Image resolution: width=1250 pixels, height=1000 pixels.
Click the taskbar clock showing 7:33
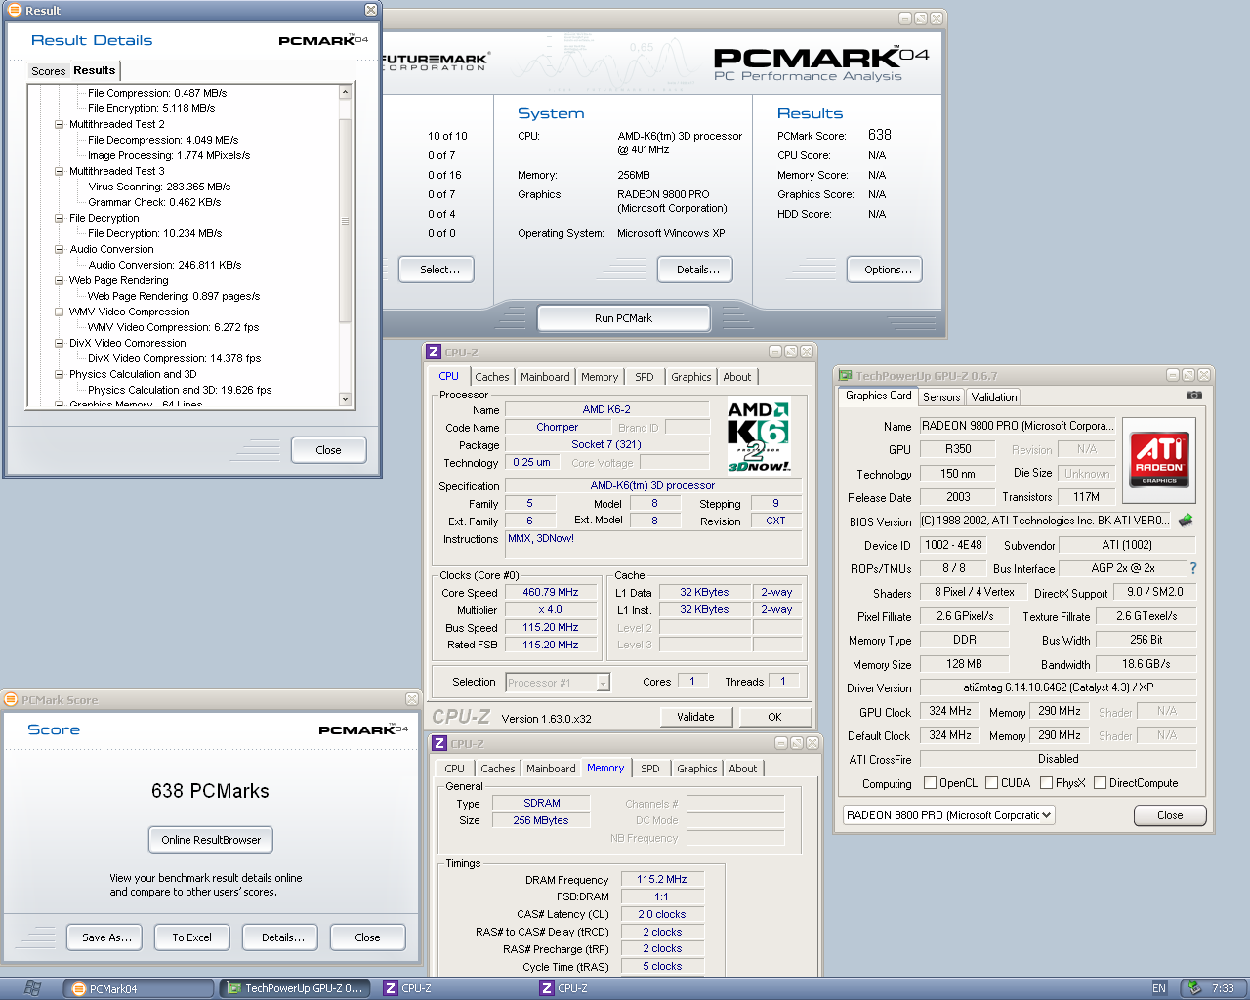[x=1223, y=988]
